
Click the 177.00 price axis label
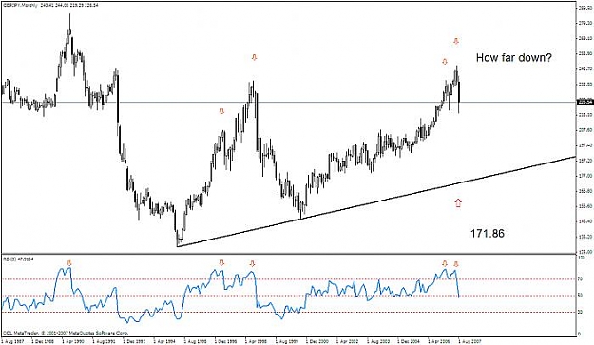click(x=585, y=176)
